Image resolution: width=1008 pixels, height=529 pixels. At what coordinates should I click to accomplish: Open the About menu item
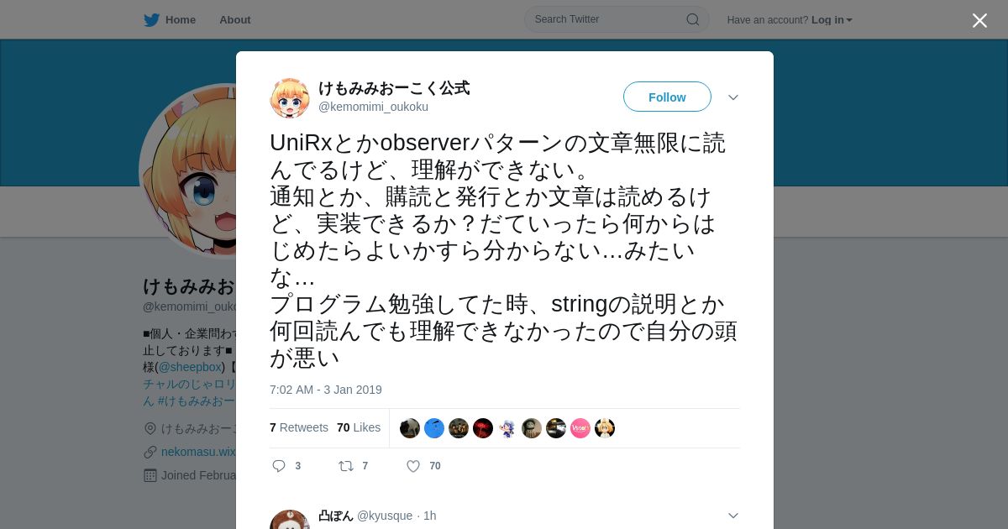[235, 20]
